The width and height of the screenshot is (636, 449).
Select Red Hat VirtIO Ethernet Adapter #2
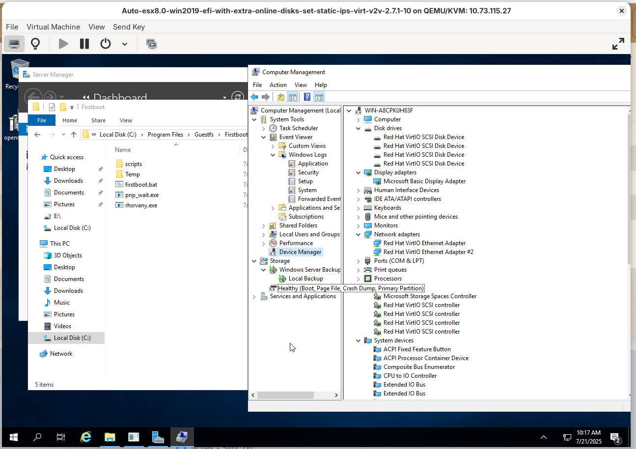428,252
